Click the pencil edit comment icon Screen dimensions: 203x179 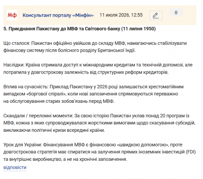pos(156,15)
